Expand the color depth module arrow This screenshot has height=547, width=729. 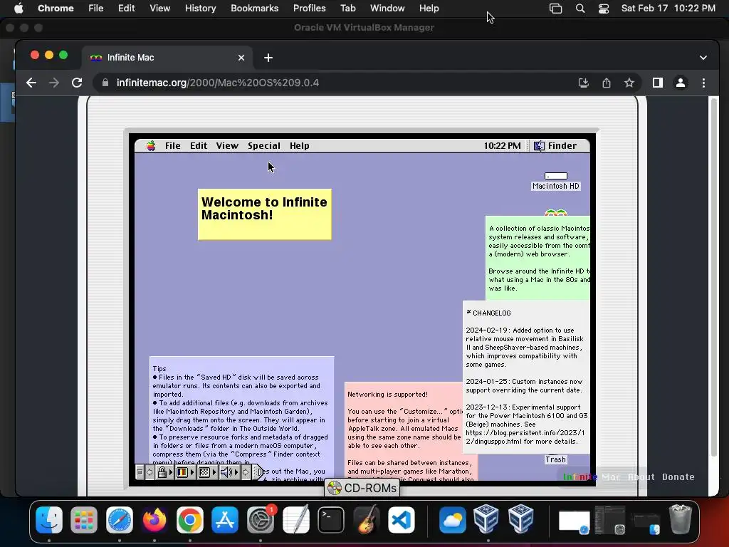click(x=192, y=473)
